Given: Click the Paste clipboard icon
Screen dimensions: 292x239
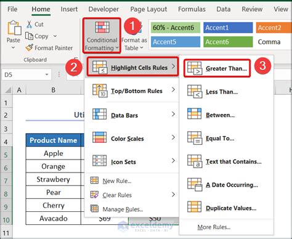Looking at the screenshot, I should tap(14, 28).
